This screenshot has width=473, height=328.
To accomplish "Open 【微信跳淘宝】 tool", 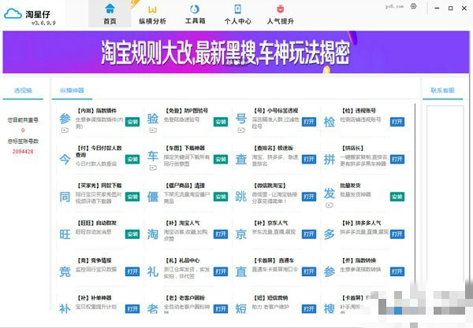I will click(309, 197).
